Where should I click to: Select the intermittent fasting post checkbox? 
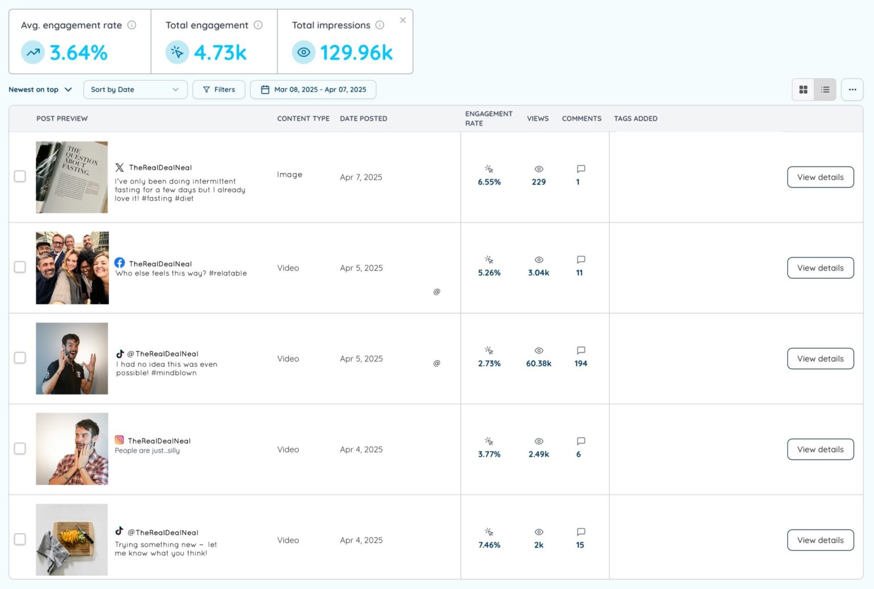coord(20,176)
